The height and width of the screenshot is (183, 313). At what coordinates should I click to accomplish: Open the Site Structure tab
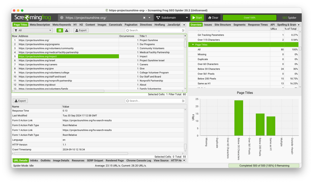click(x=223, y=25)
